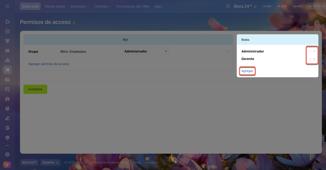Screen dimensions: 326x170
Task: Open the tasks checkmark icon in sidebar
Action: tap(7, 31)
